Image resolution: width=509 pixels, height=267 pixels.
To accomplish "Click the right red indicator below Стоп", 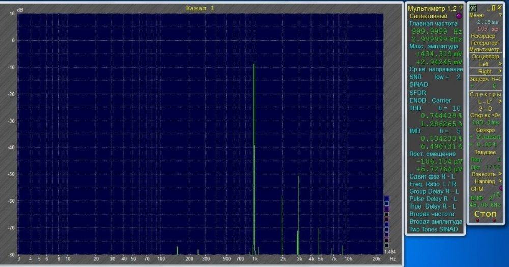I will (x=494, y=220).
